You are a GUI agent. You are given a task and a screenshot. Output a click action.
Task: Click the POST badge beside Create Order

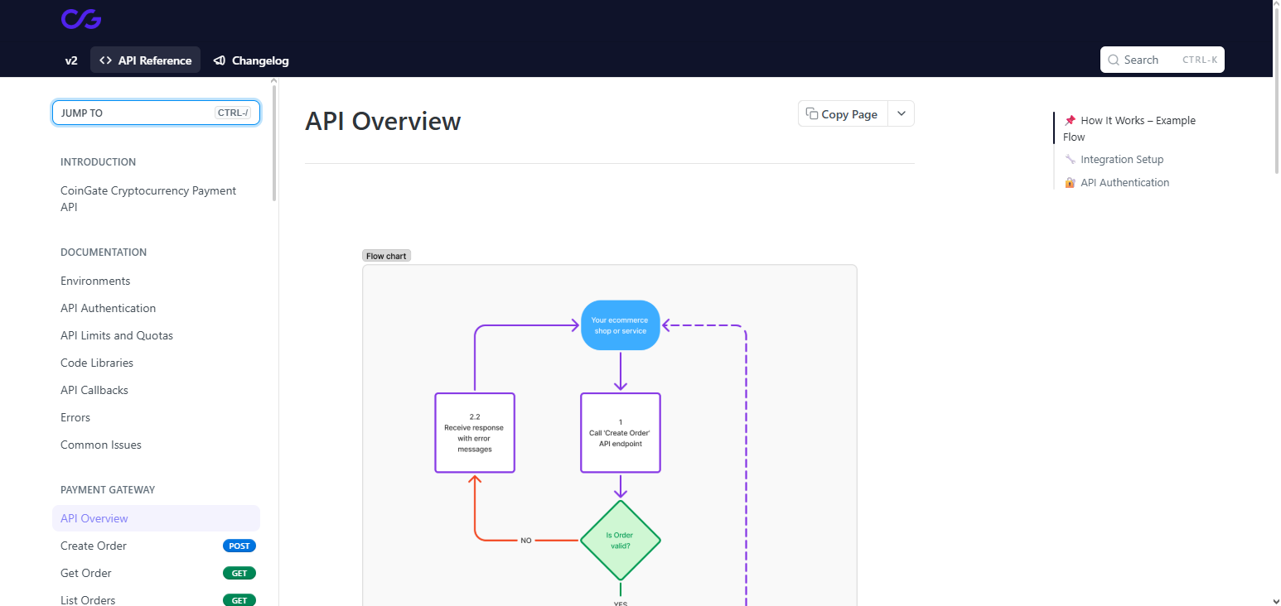(x=239, y=546)
